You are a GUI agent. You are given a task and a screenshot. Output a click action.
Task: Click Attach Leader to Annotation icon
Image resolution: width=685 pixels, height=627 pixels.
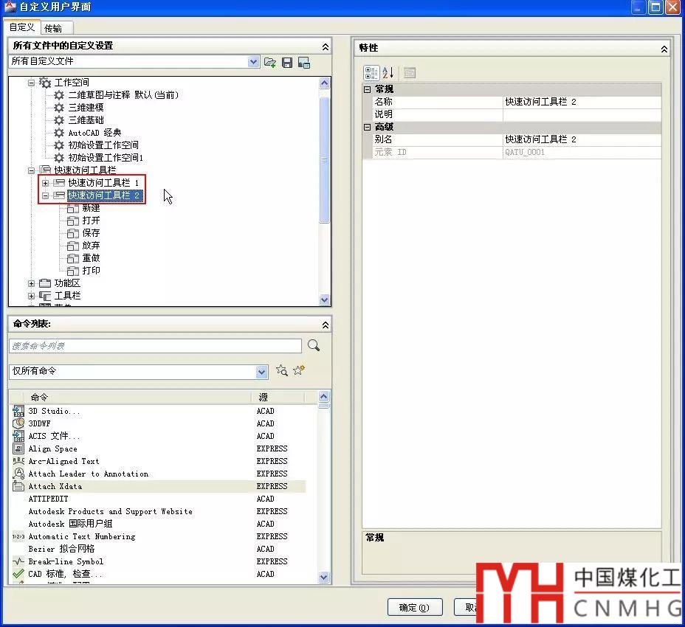18,474
